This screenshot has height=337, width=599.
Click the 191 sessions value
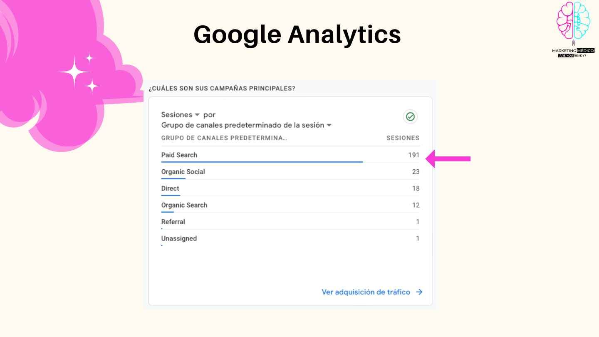pos(413,155)
